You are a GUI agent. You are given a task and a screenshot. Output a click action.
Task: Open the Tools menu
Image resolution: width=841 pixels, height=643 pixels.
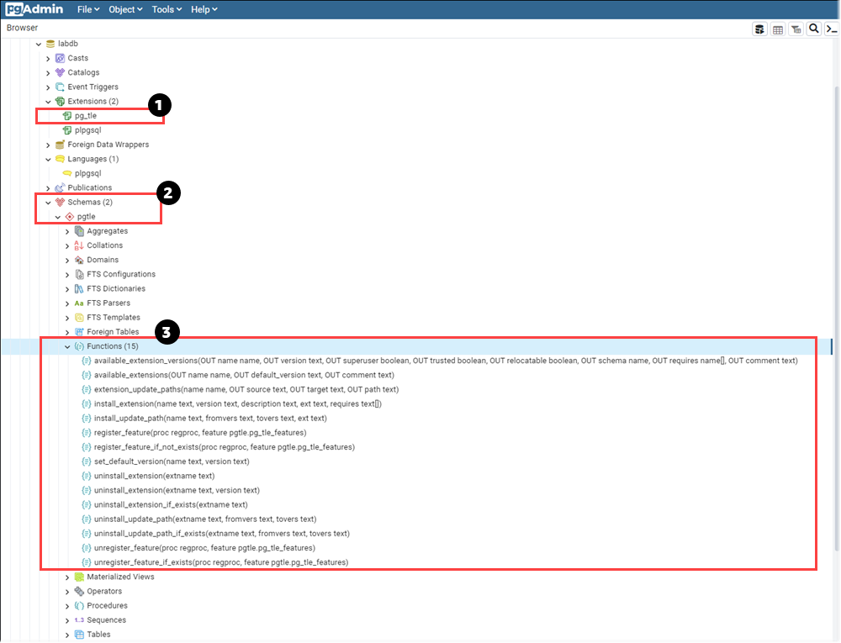click(x=166, y=9)
